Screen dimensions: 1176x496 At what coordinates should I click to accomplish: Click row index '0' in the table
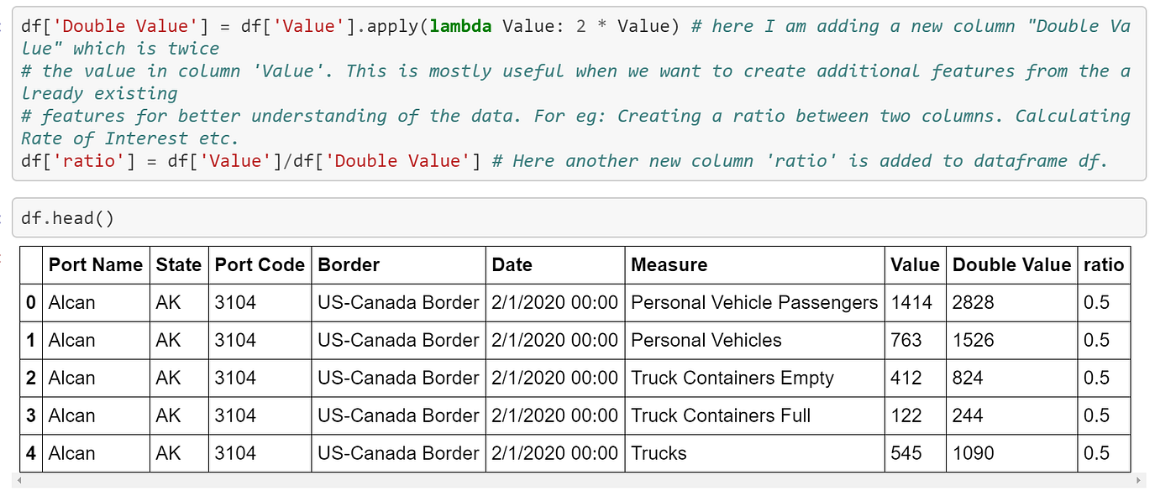[31, 302]
